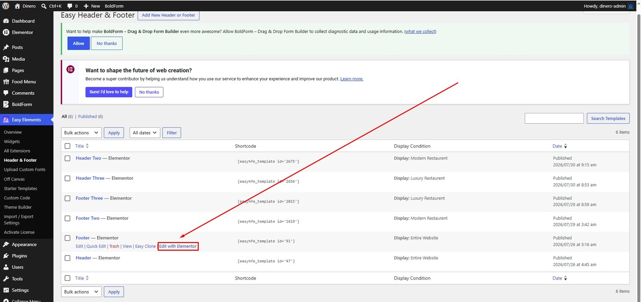
Task: Click the Dinero home icon
Action: (17, 6)
